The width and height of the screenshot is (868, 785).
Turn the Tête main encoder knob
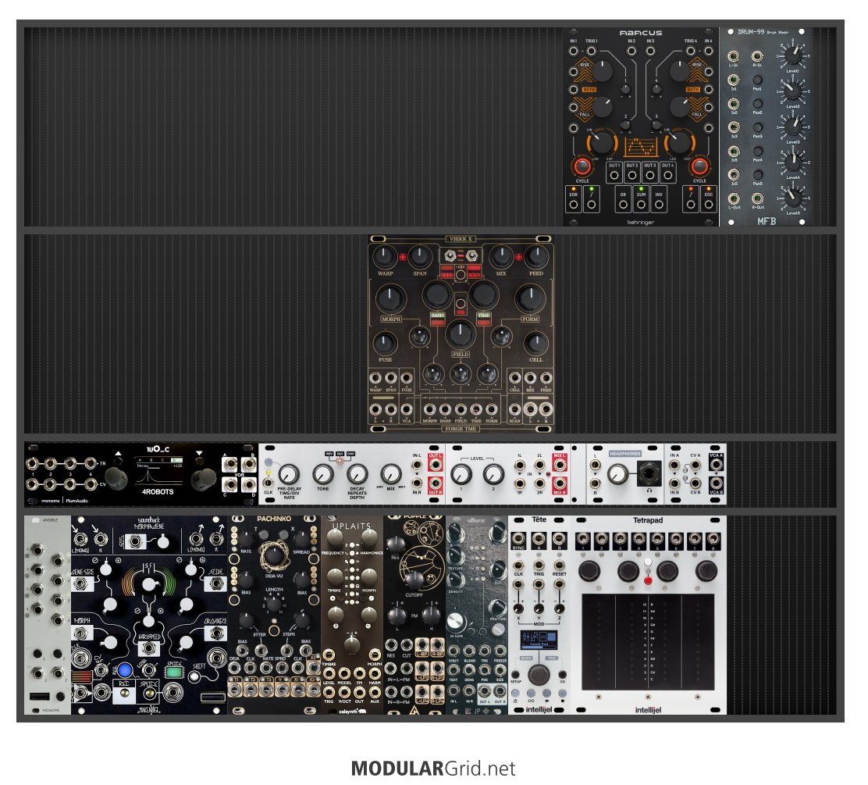(x=538, y=676)
